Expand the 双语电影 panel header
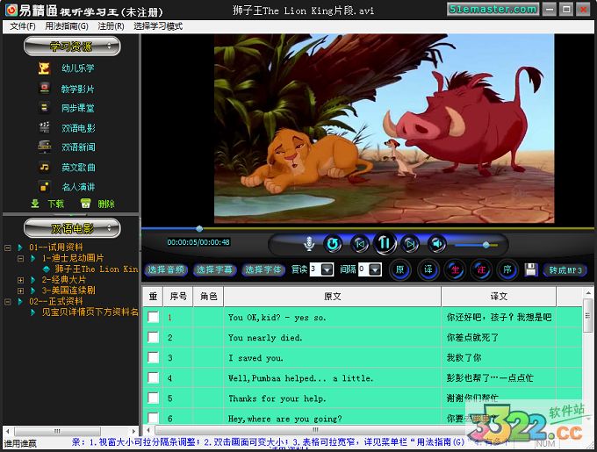 [x=72, y=228]
